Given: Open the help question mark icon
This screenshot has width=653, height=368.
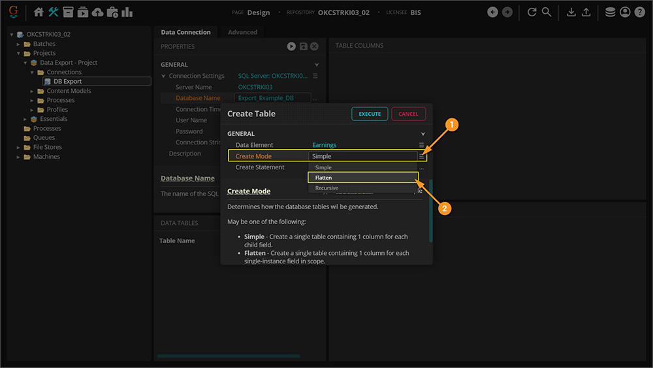Looking at the screenshot, I should [639, 12].
